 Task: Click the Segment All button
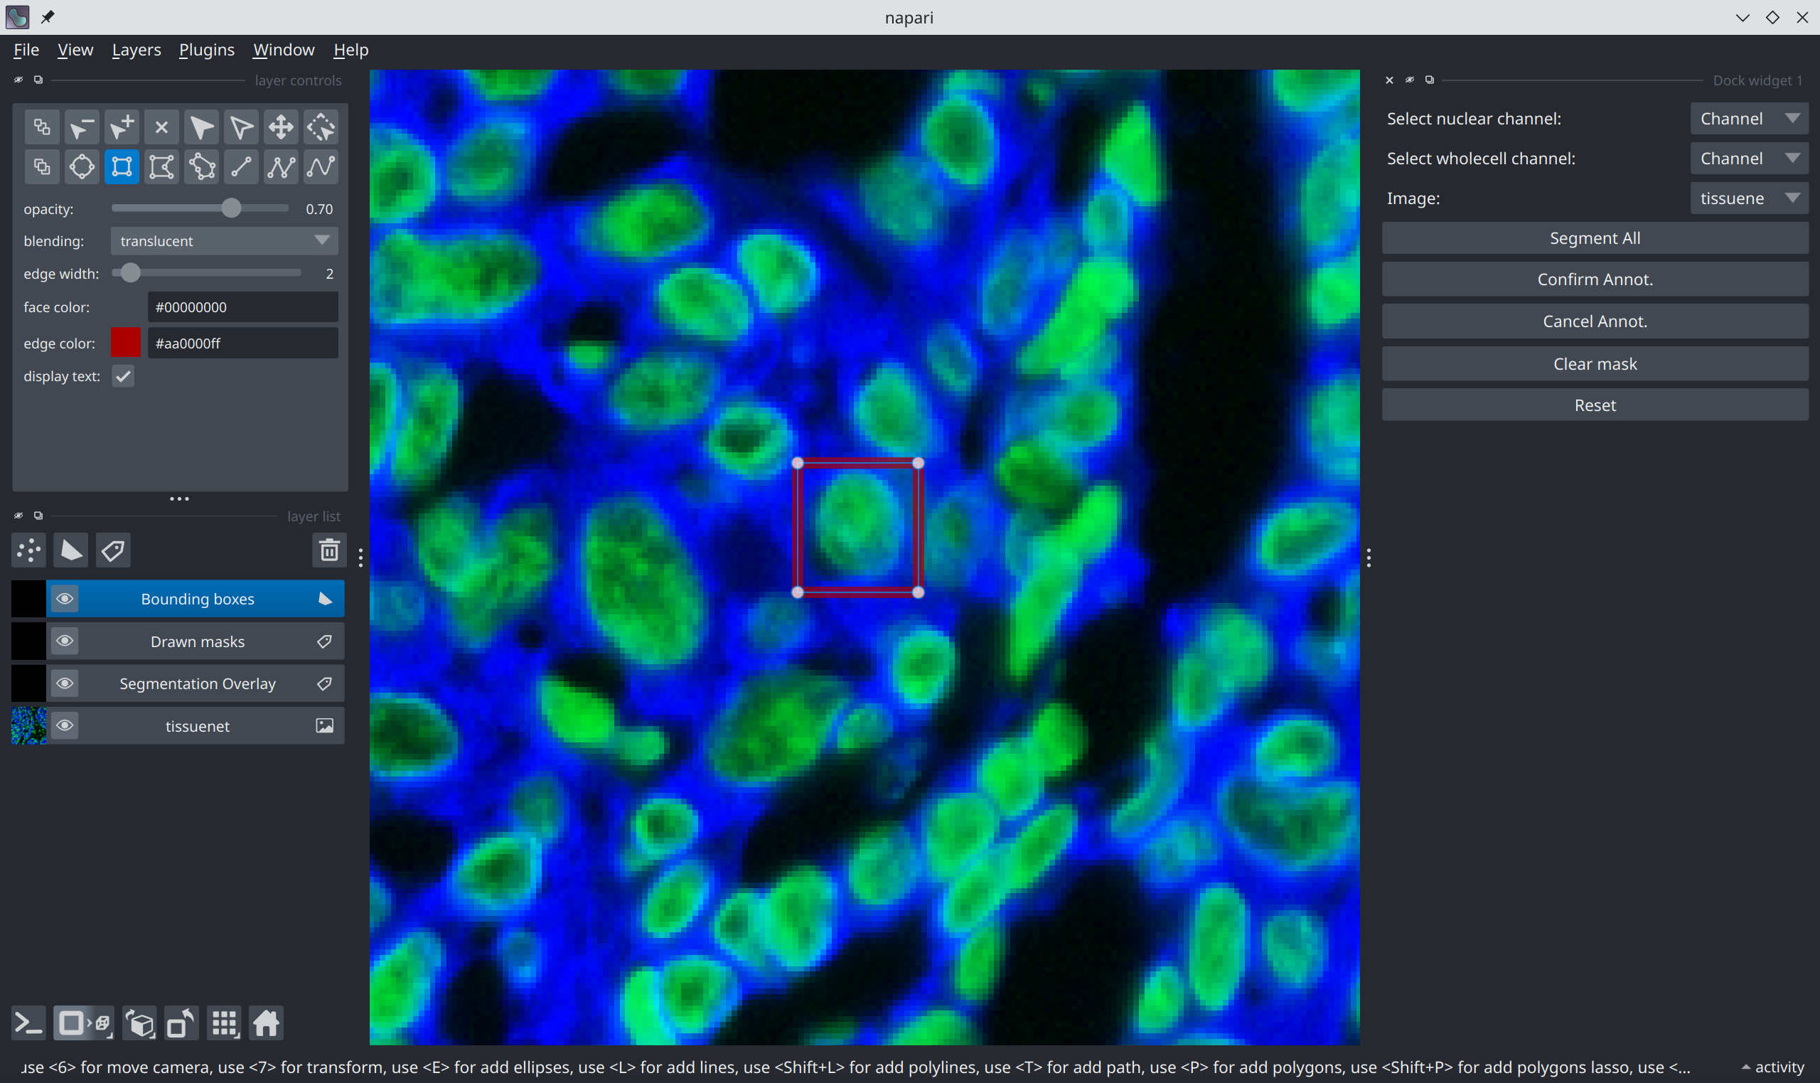click(1595, 238)
